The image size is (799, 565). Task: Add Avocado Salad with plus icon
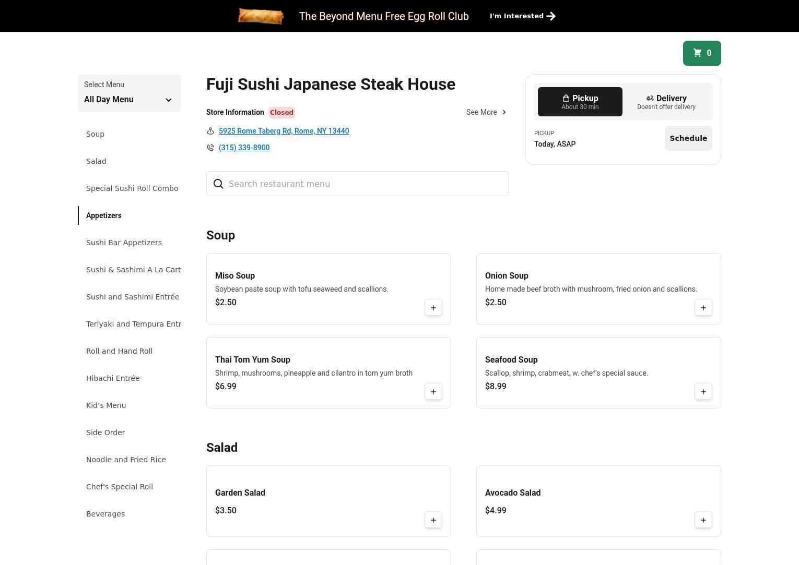point(703,520)
